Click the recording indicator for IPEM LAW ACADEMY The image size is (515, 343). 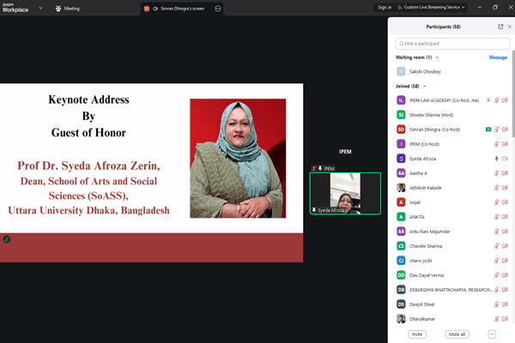coord(488,100)
